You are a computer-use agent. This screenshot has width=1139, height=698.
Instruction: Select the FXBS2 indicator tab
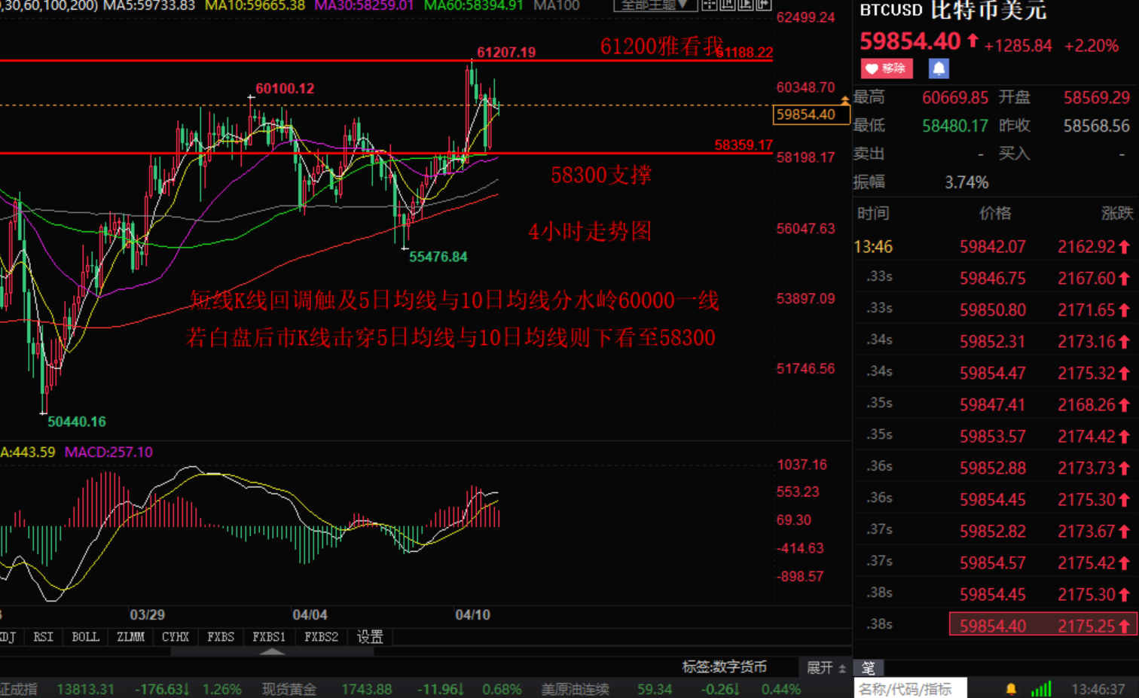click(x=321, y=637)
